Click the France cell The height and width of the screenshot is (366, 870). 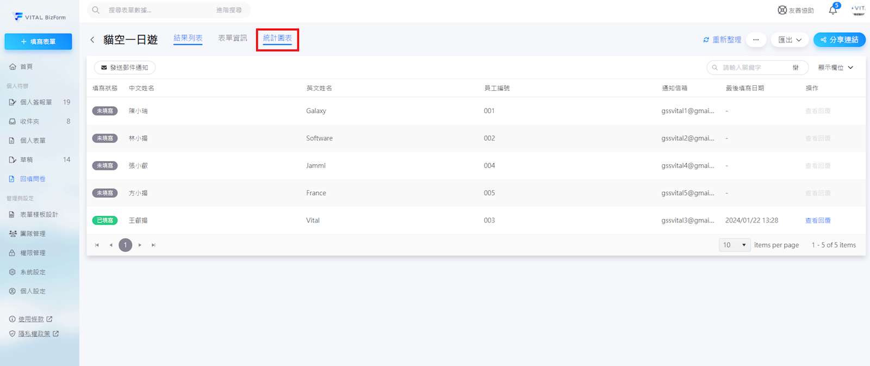click(316, 193)
